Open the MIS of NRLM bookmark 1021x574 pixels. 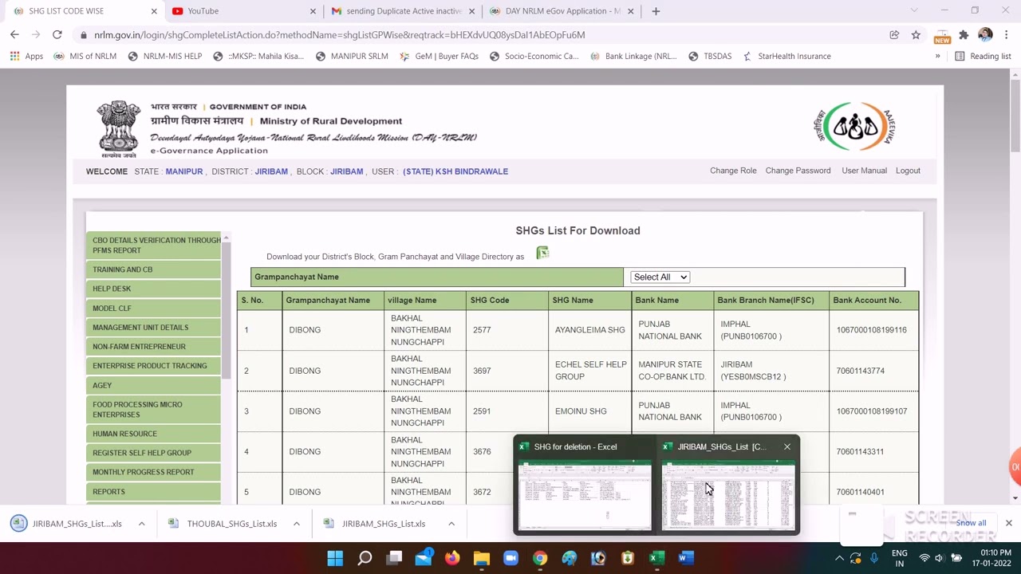click(85, 57)
